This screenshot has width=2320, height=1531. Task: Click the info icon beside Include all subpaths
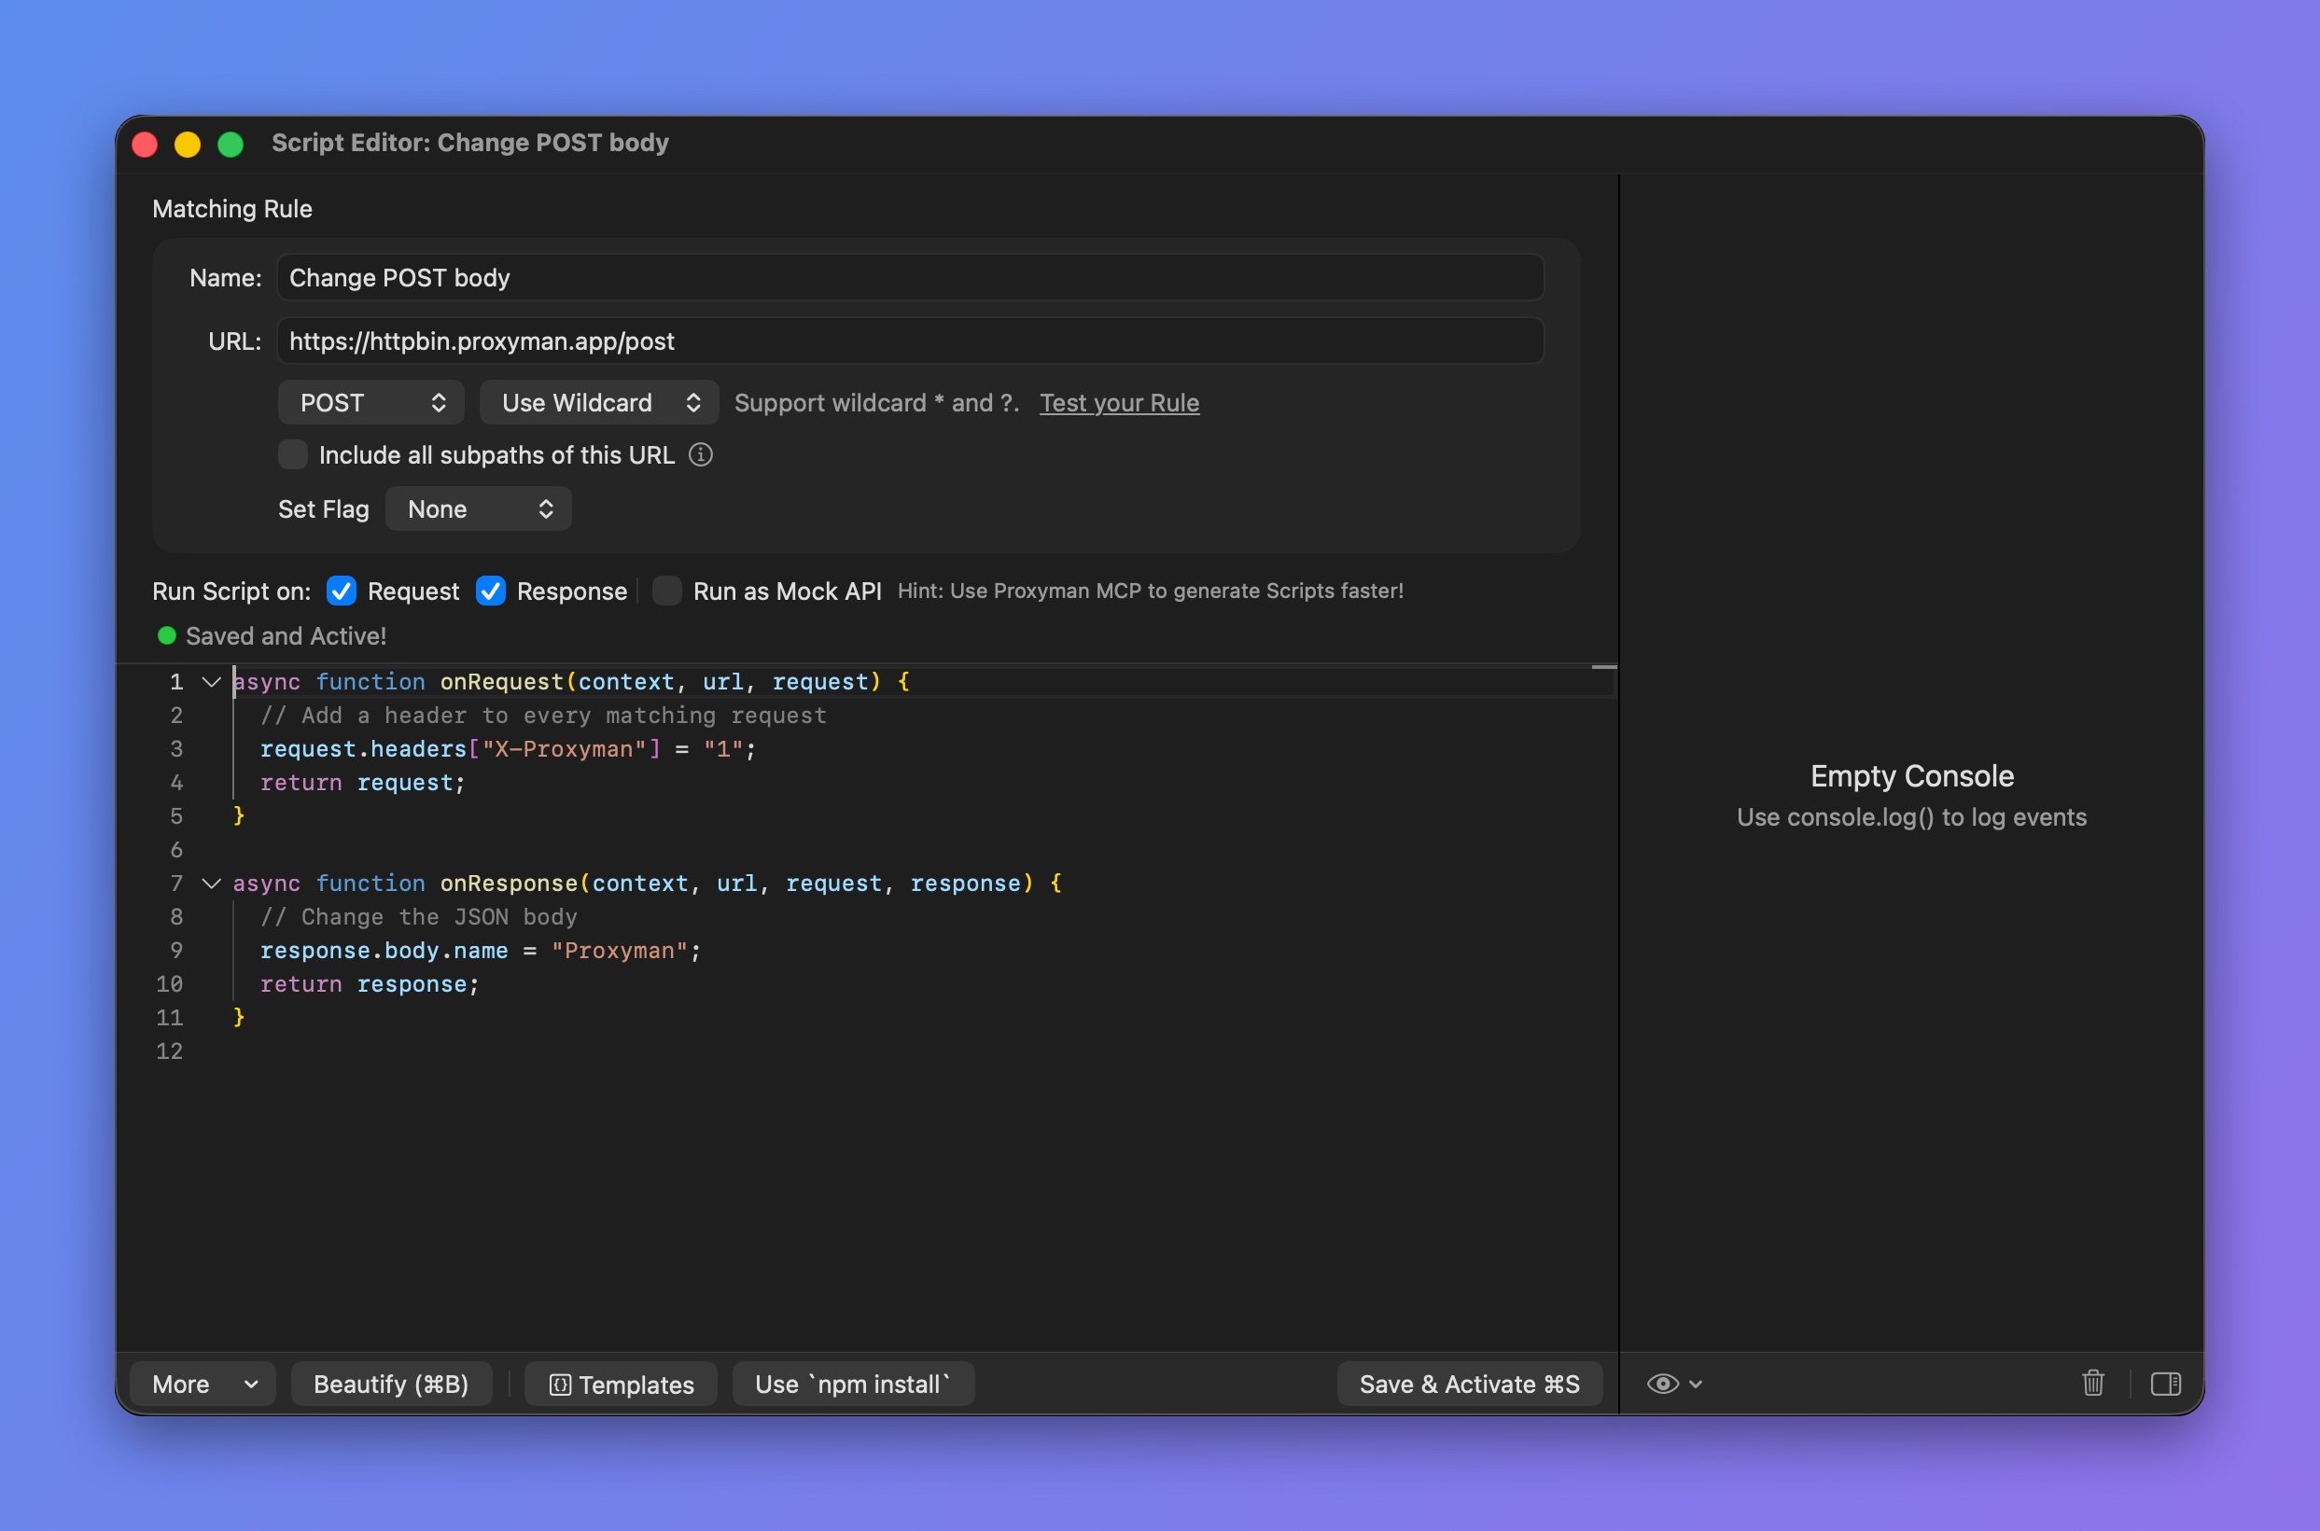700,455
